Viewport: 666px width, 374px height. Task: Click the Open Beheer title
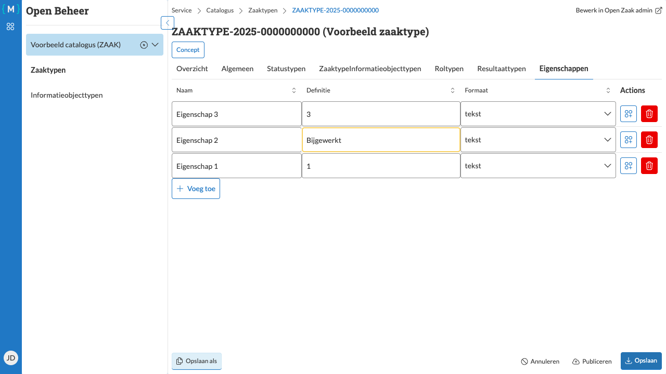point(57,11)
